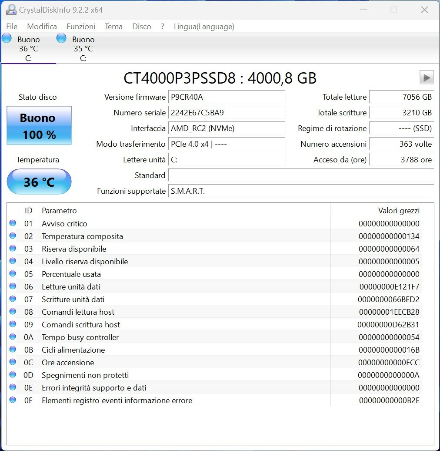440x451 pixels.
Task: Click status orb for Spegnimenti non protetti row
Action: (x=13, y=374)
